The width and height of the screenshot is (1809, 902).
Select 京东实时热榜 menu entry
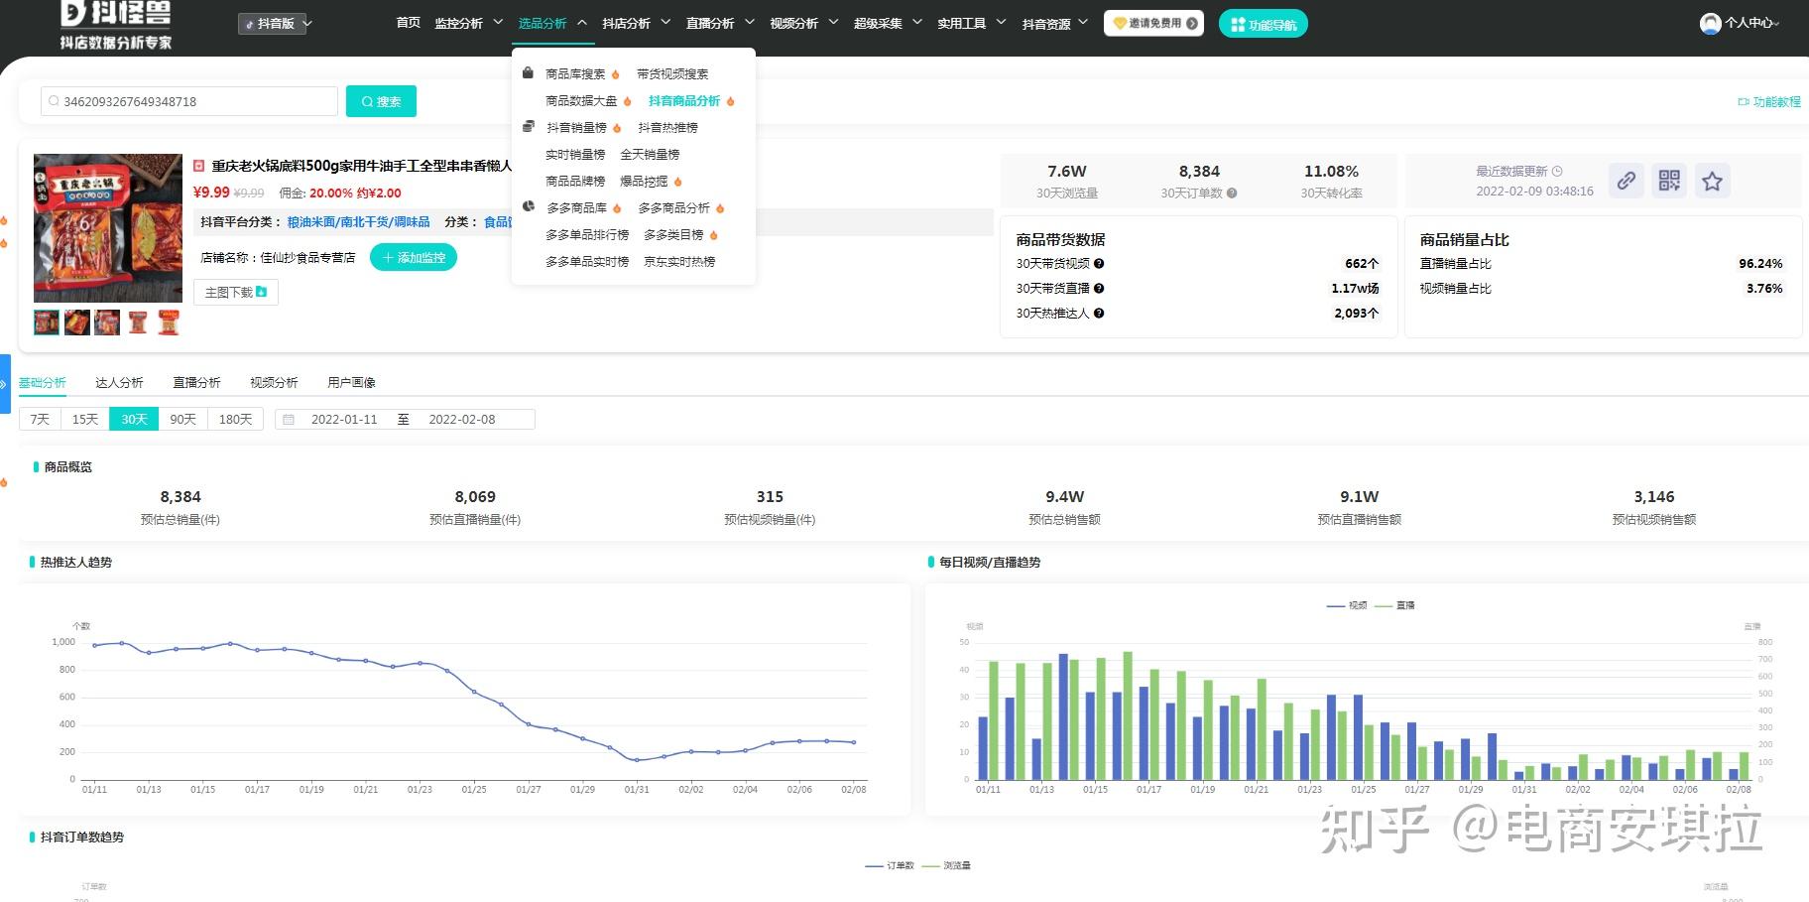point(679,262)
